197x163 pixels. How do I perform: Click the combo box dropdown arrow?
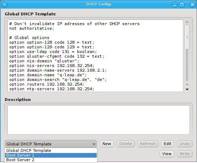(94, 144)
